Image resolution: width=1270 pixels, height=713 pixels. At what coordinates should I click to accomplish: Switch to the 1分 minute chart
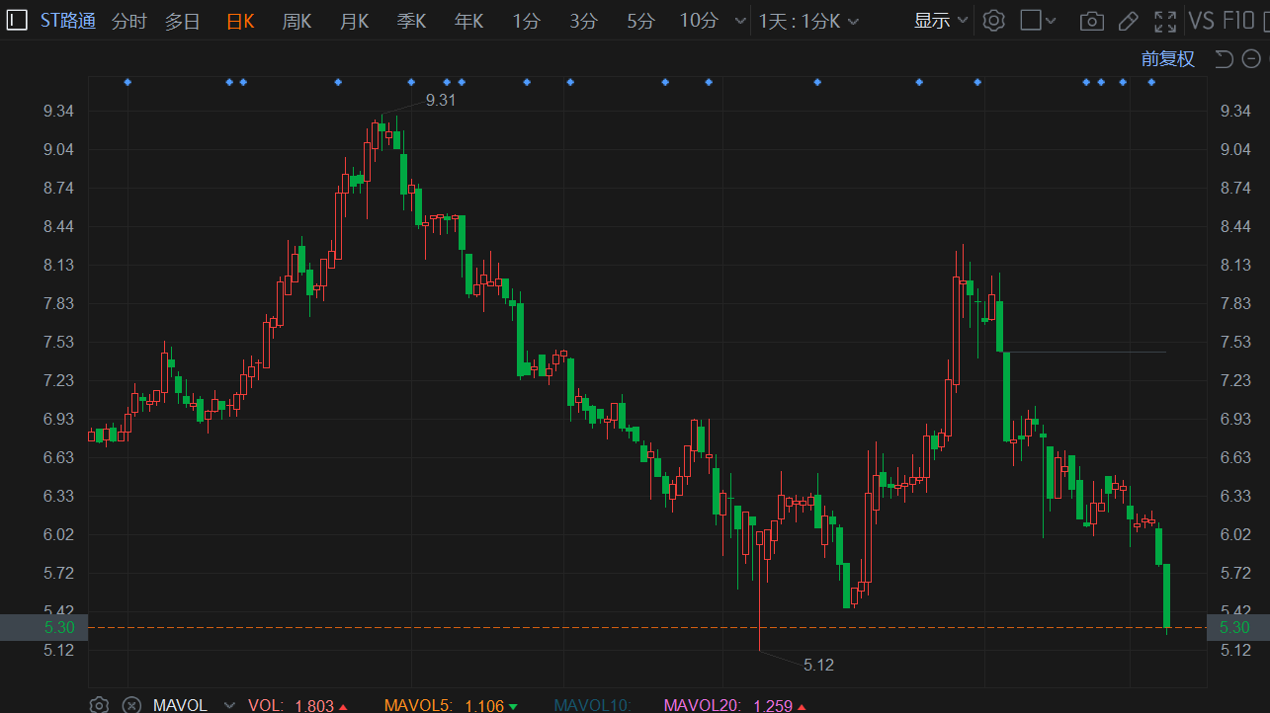coord(527,21)
